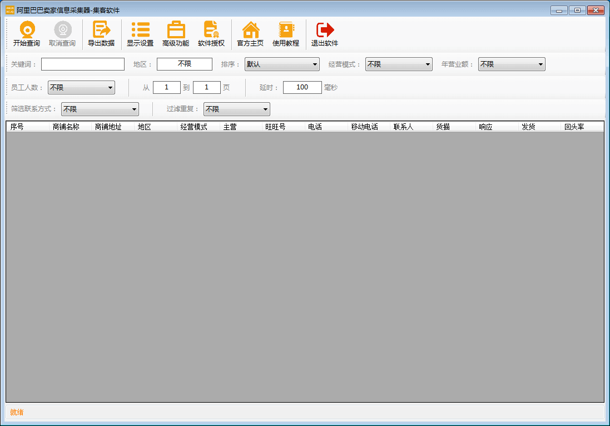This screenshot has height=426, width=610.
Task: Click the 旺旺号 column header
Action: pos(284,127)
